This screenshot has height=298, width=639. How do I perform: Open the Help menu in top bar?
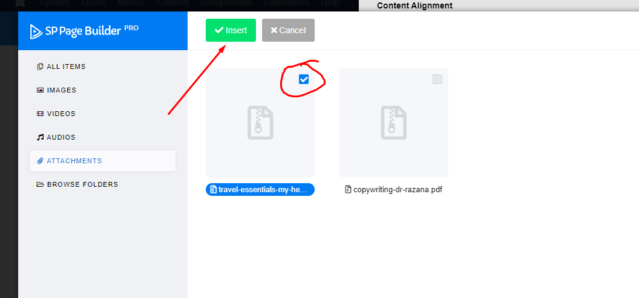pyautogui.click(x=330, y=3)
